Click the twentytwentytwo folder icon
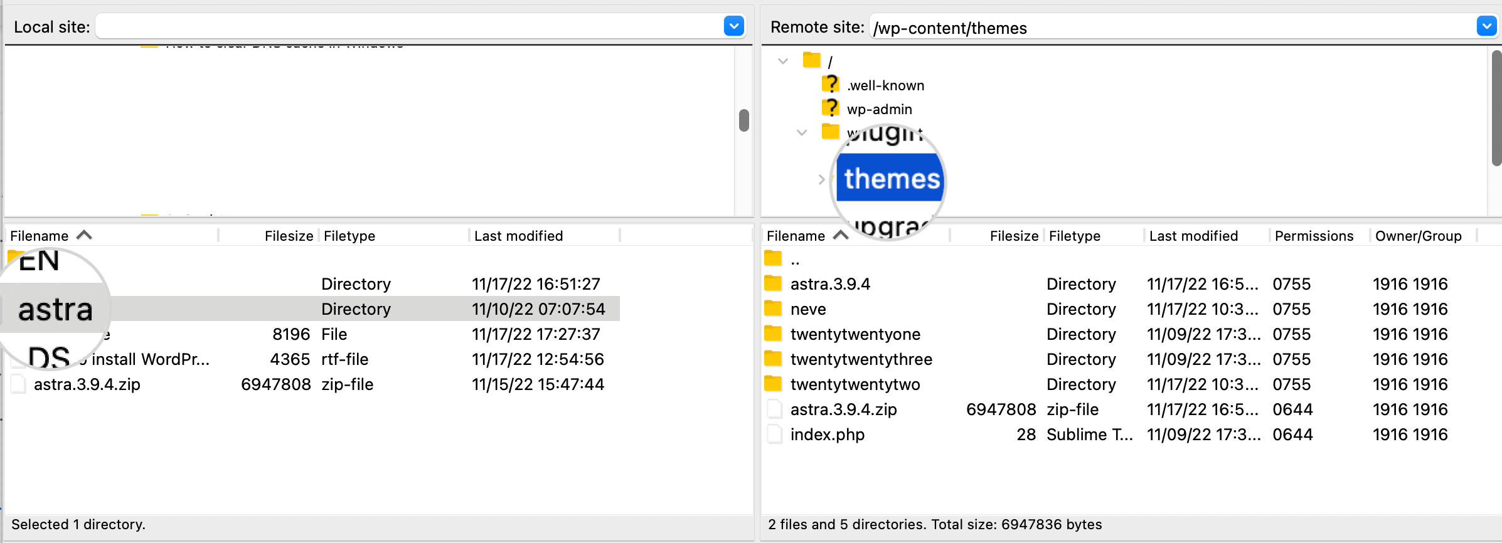This screenshot has width=1502, height=543. pos(773,384)
